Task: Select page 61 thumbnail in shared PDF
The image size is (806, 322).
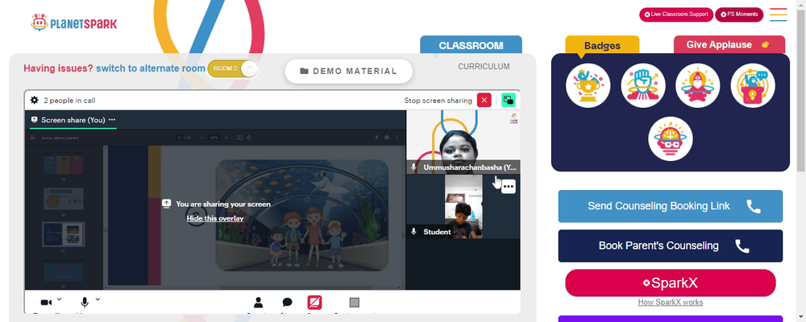Action: coord(64,234)
